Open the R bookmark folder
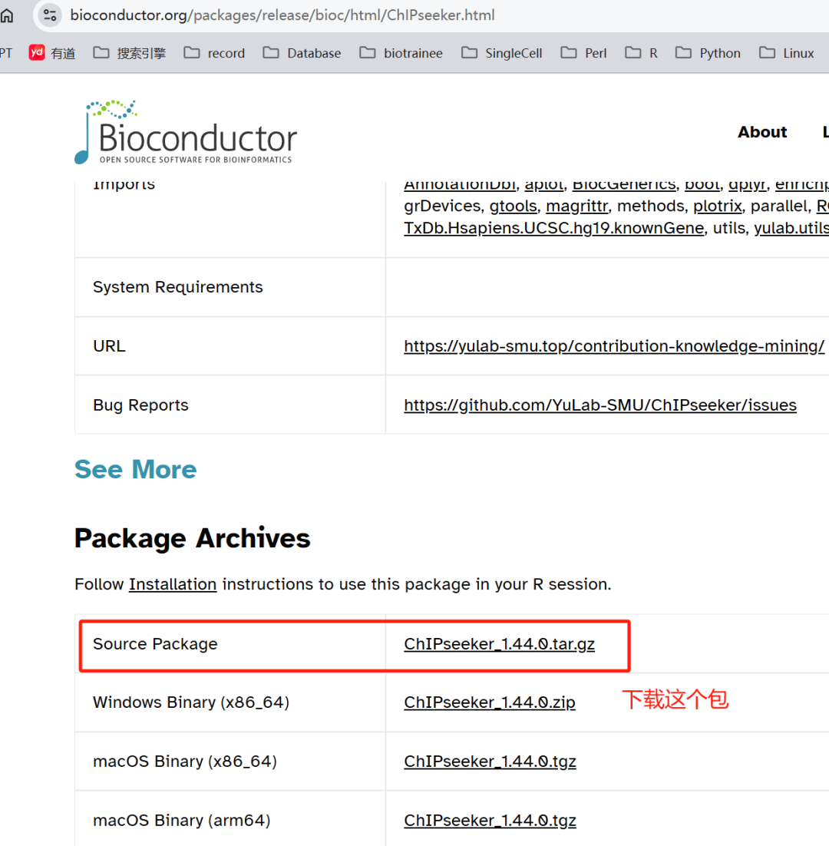The width and height of the screenshot is (829, 846). [x=641, y=53]
